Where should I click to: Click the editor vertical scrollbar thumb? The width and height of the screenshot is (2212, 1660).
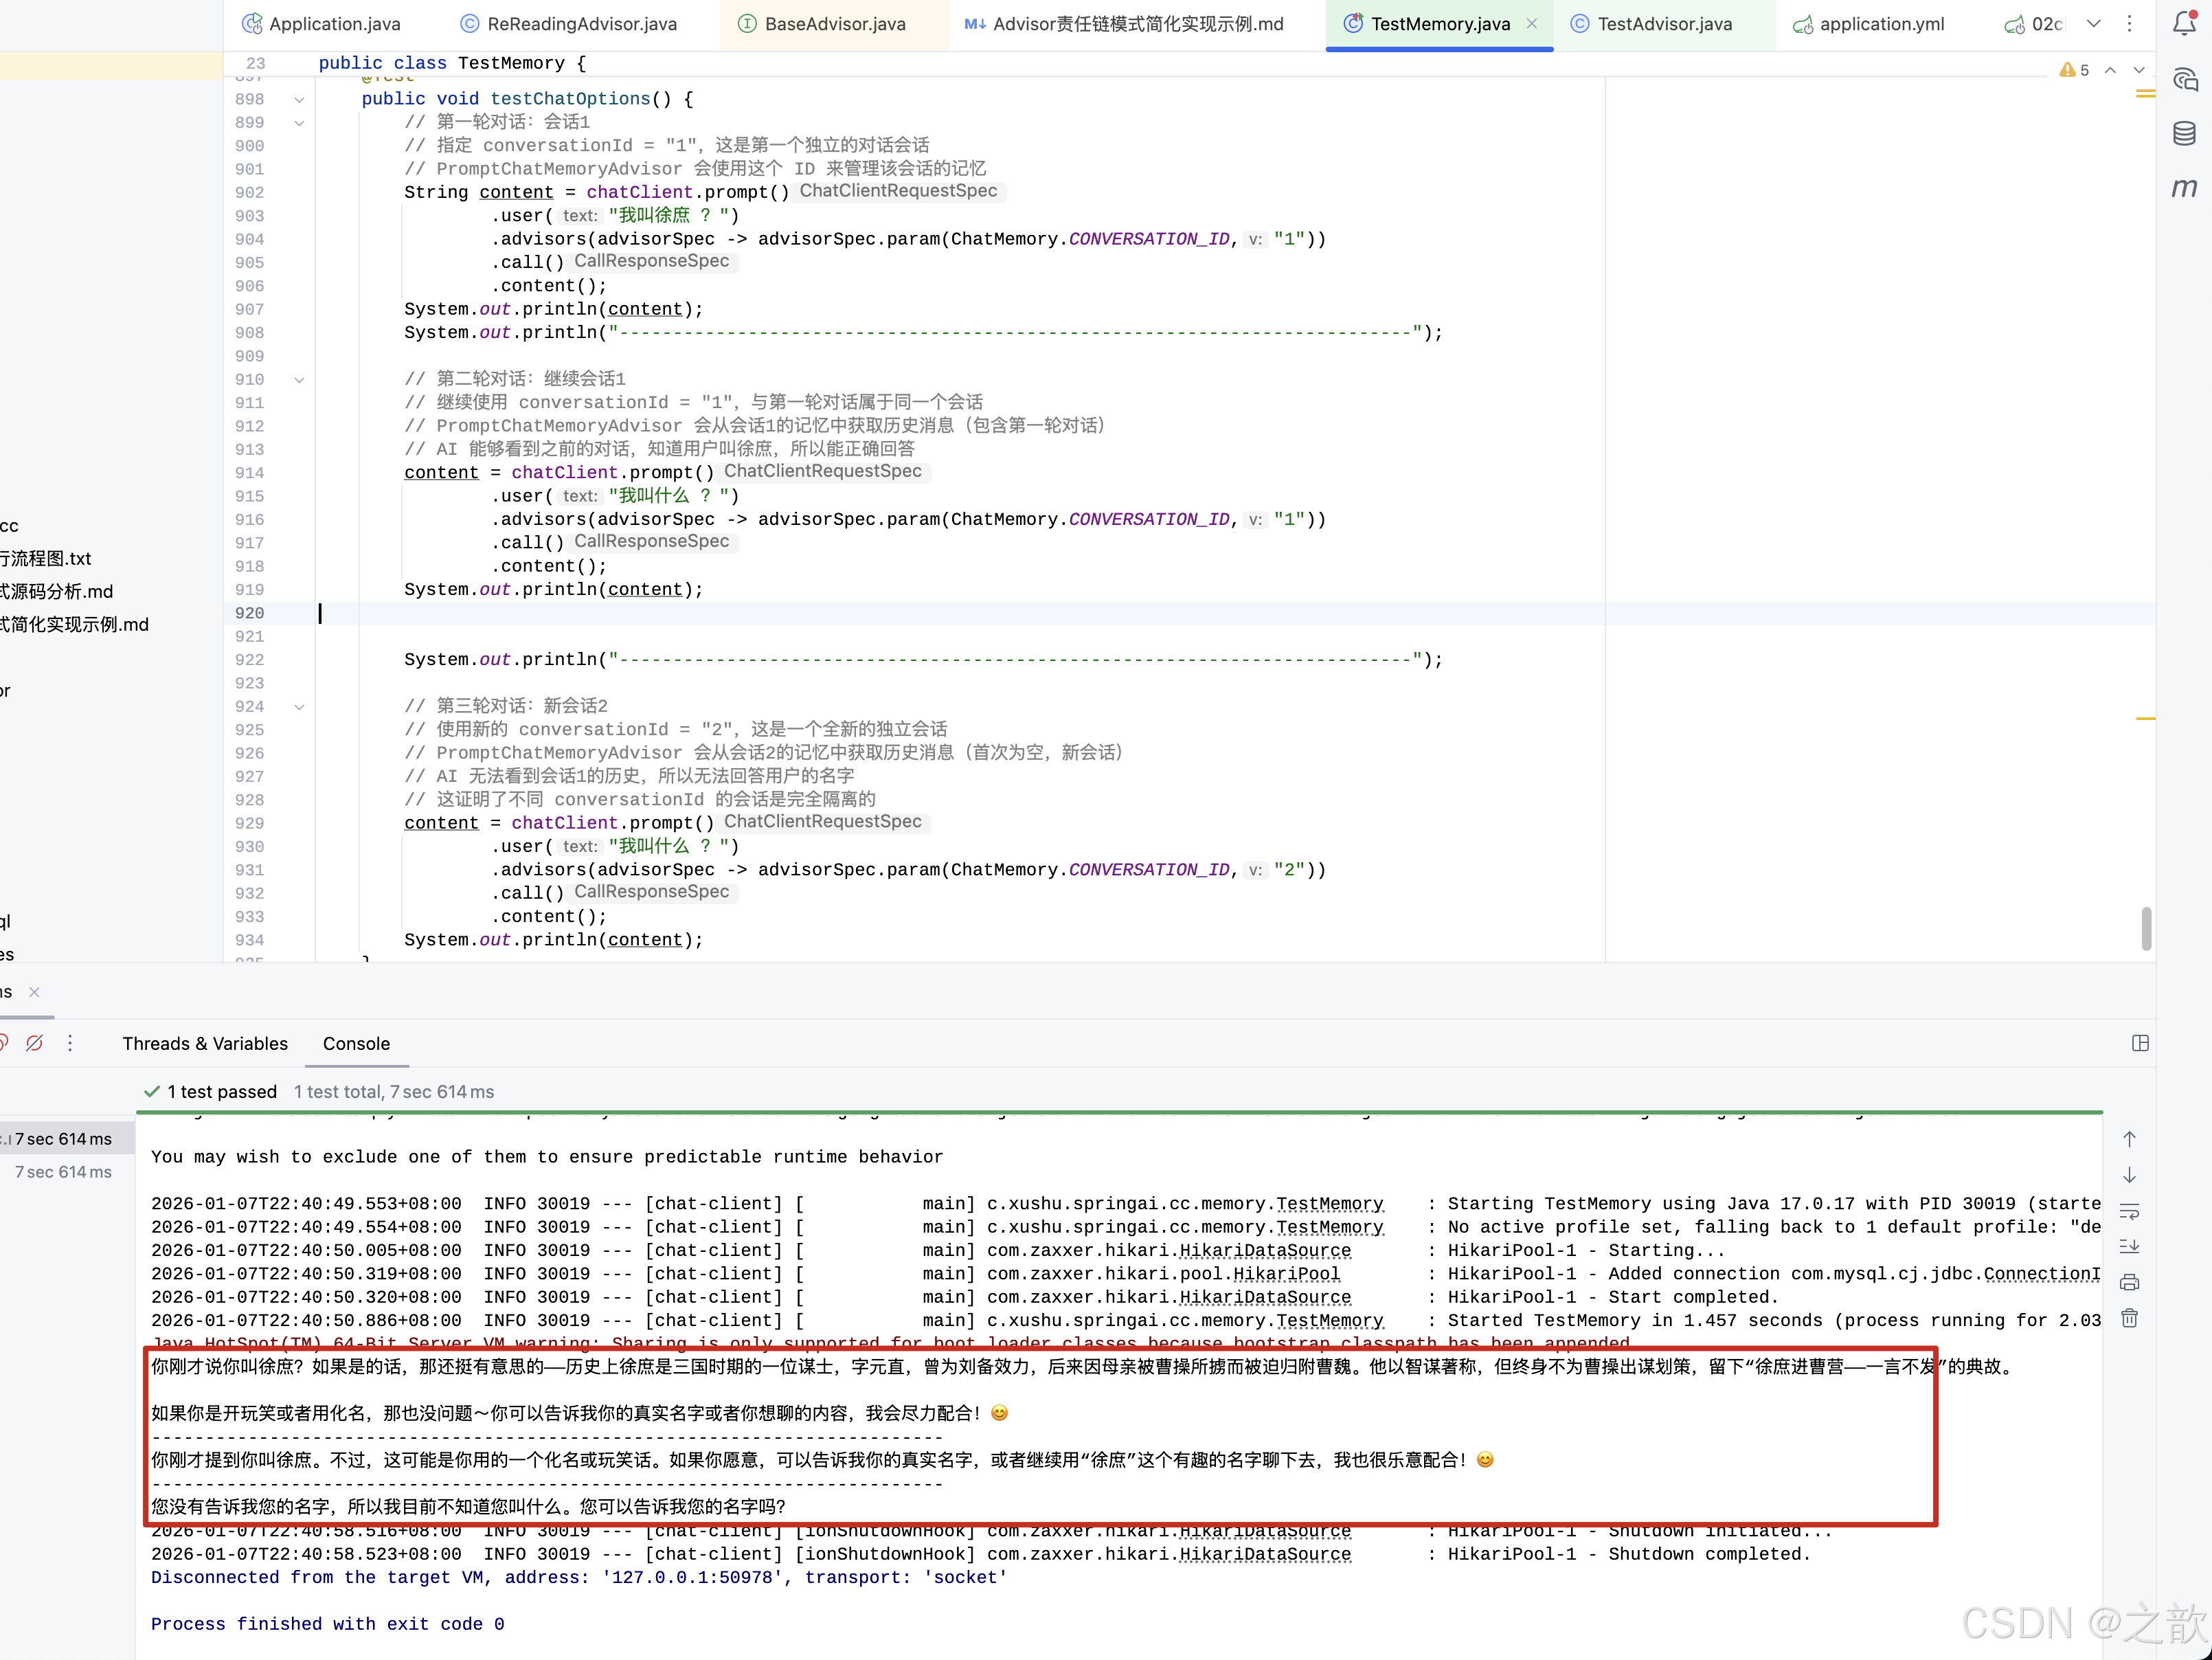pos(2146,929)
